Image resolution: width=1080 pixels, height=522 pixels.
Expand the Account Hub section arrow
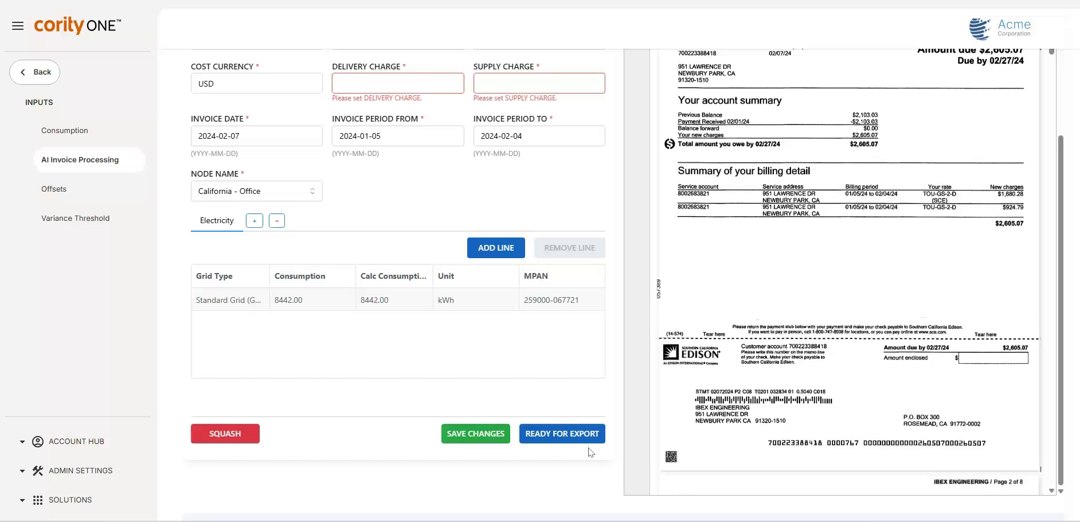pos(22,442)
